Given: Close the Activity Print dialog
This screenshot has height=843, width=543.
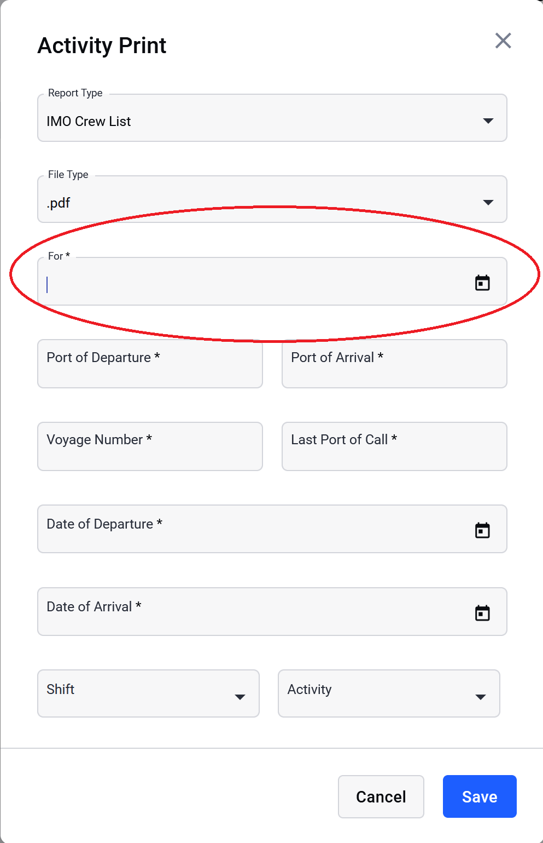Looking at the screenshot, I should tap(503, 41).
